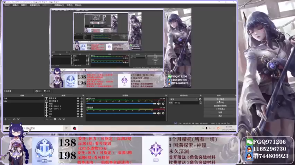The image size is (295, 165).
Task: Open the 停靠窗口(D) menu
Action: point(35,5)
